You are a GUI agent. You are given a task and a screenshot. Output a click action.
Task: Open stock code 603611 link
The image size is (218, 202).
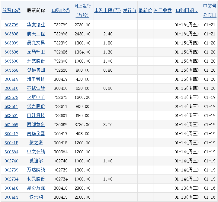click(x=11, y=106)
